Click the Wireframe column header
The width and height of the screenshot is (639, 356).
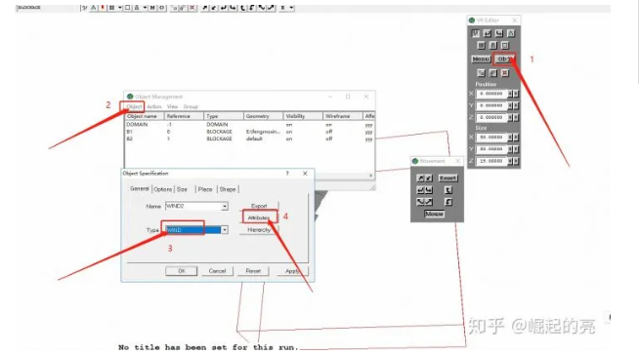coord(342,116)
